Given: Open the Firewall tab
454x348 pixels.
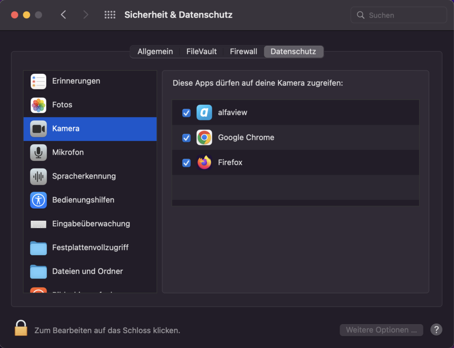Looking at the screenshot, I should [x=243, y=51].
